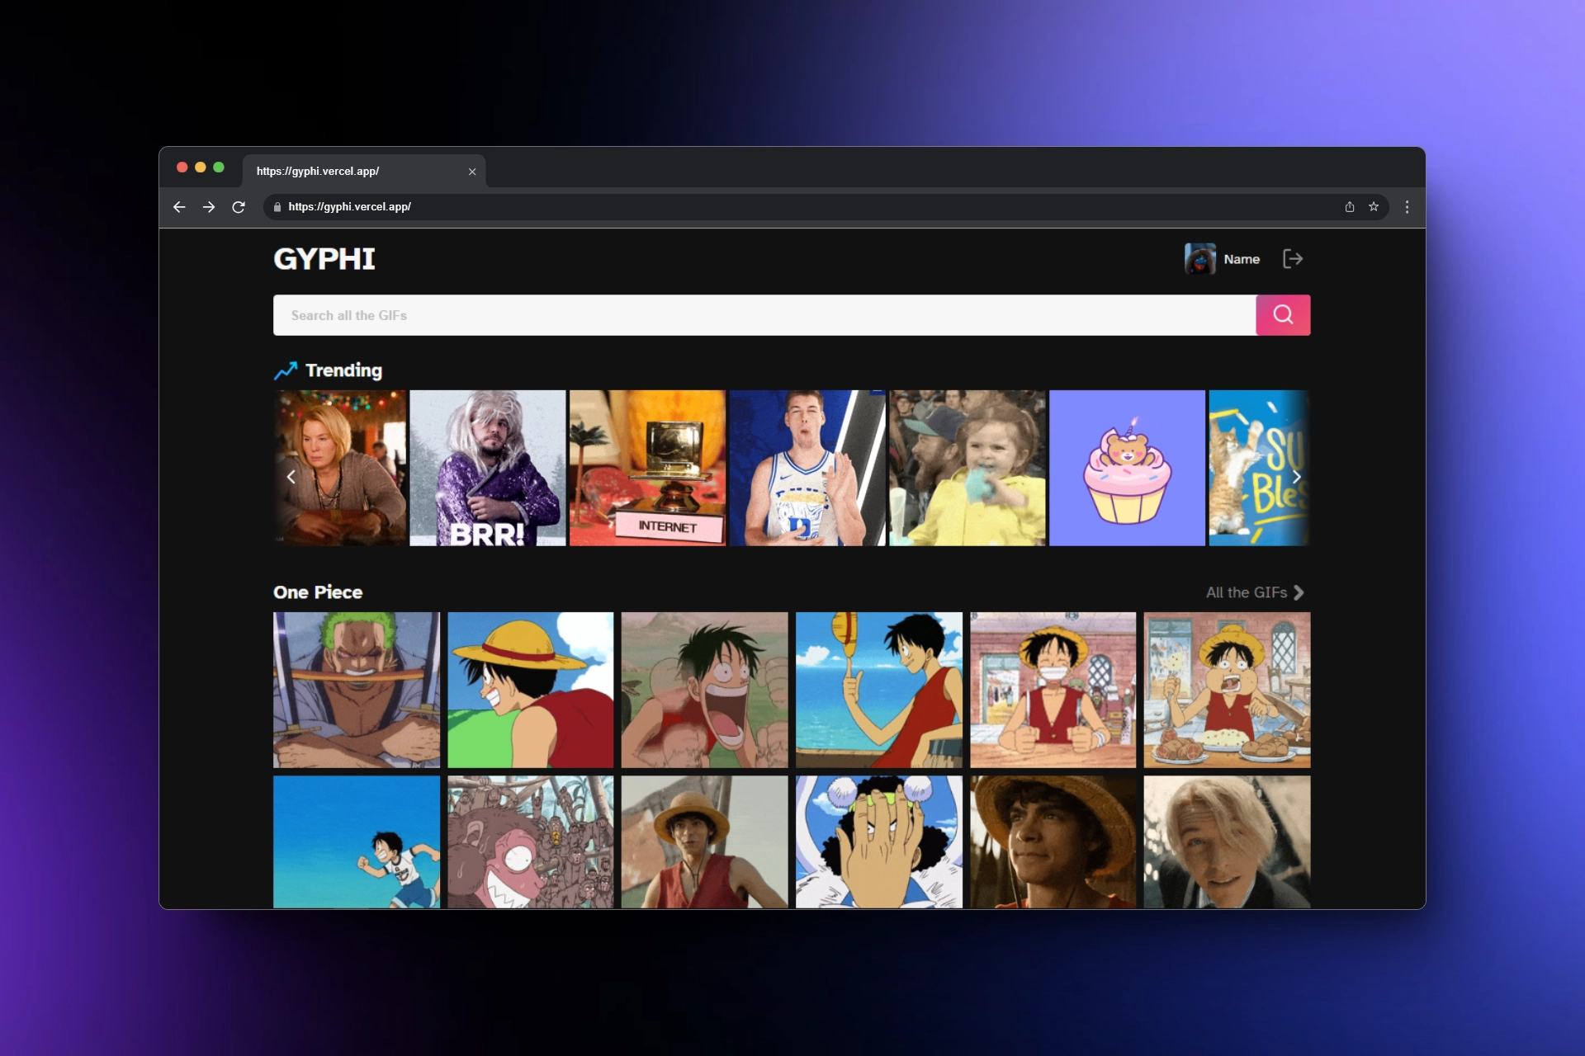Open the browser three-dot menu

pos(1408,207)
